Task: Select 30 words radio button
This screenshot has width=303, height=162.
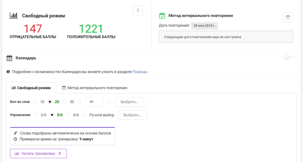Action: tap(65, 102)
